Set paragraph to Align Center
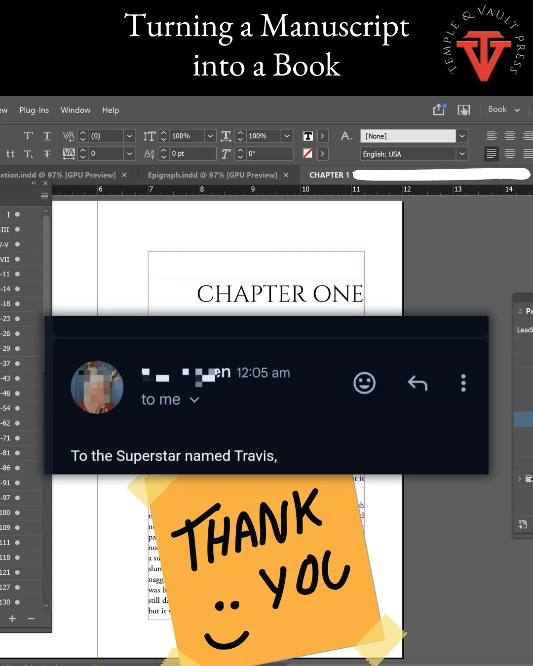 pos(510,135)
